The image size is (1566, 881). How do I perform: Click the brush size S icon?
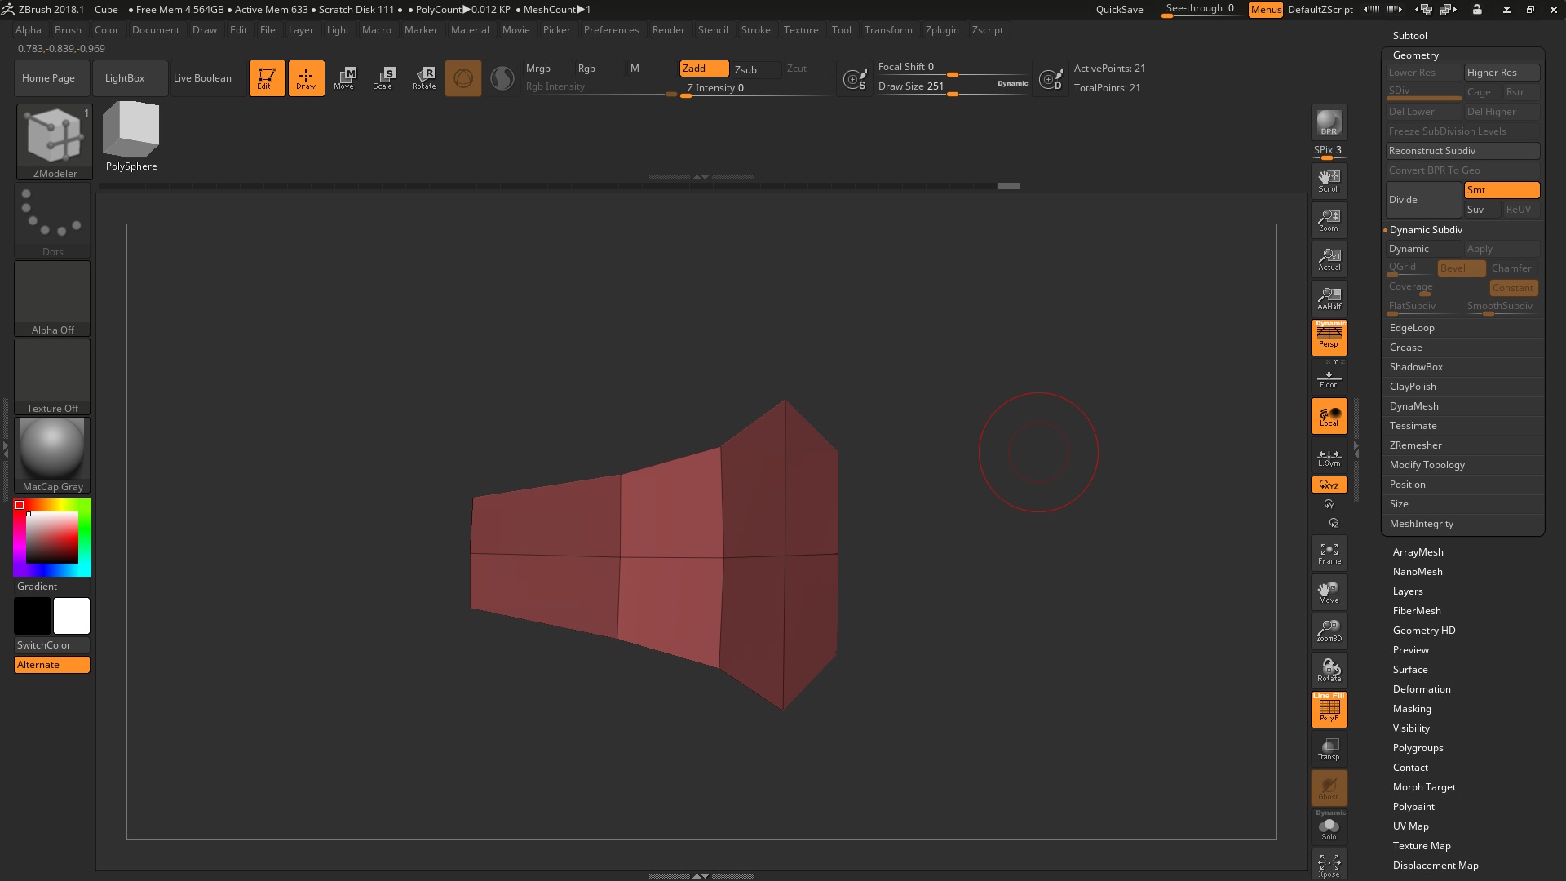click(x=855, y=79)
